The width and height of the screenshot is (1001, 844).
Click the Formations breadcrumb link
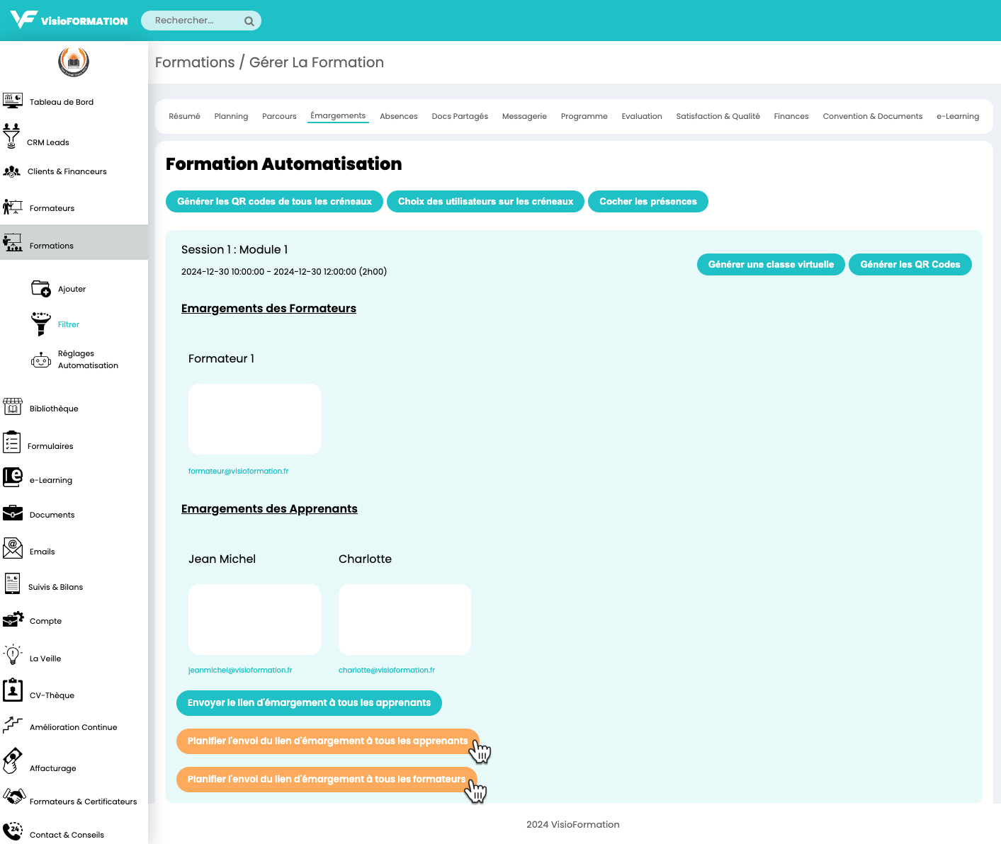pyautogui.click(x=195, y=62)
